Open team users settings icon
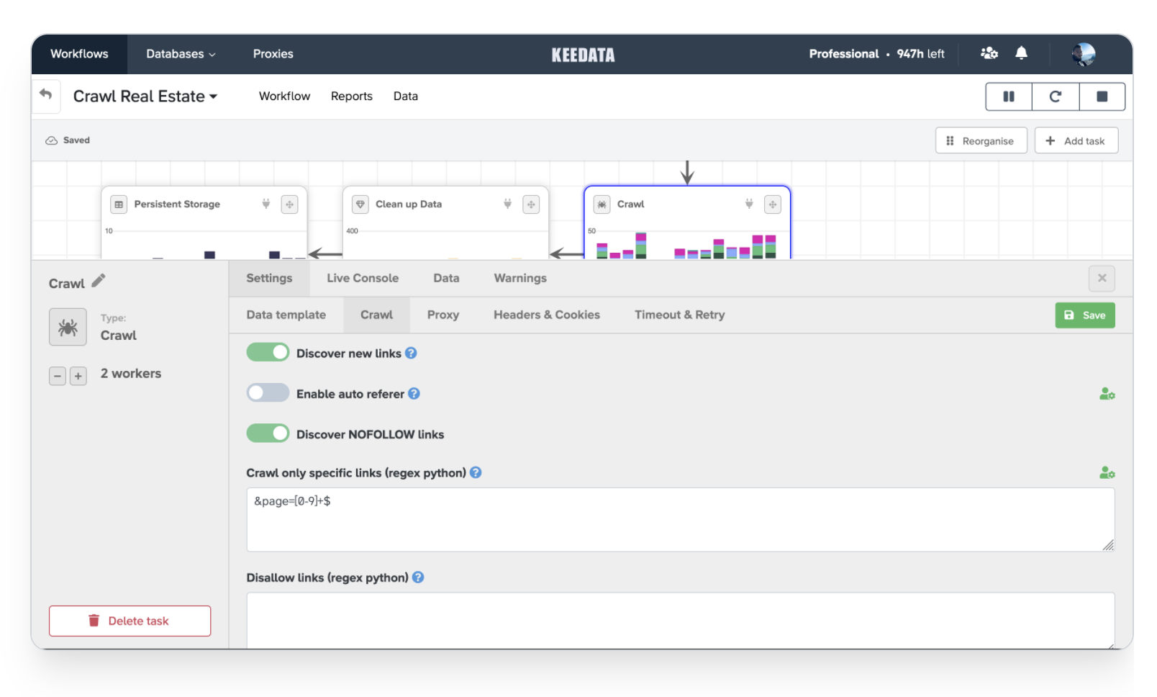The height and width of the screenshot is (697, 1157). coord(989,53)
